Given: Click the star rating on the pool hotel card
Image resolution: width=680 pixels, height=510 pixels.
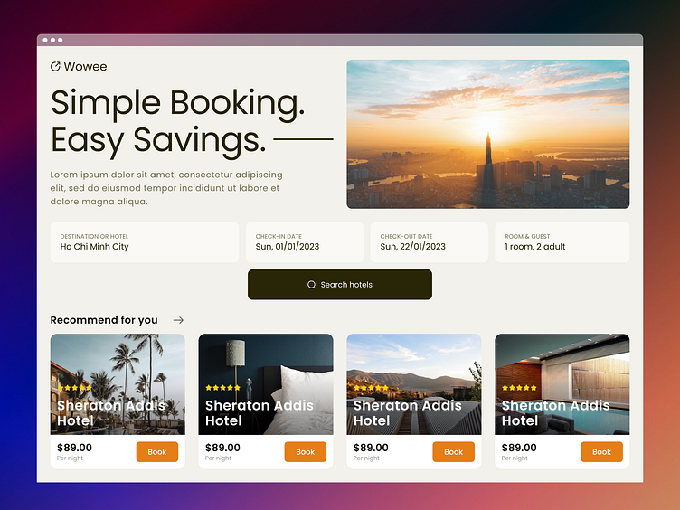Looking at the screenshot, I should [x=520, y=388].
